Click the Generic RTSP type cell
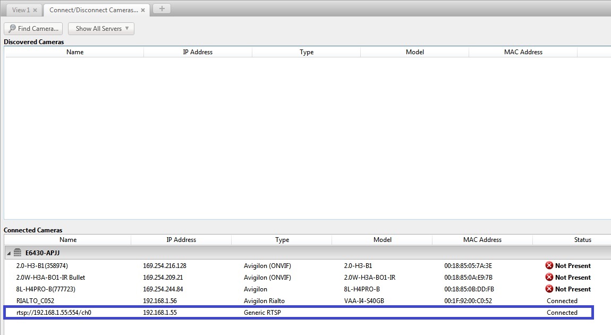This screenshot has height=335, width=611. coord(262,312)
